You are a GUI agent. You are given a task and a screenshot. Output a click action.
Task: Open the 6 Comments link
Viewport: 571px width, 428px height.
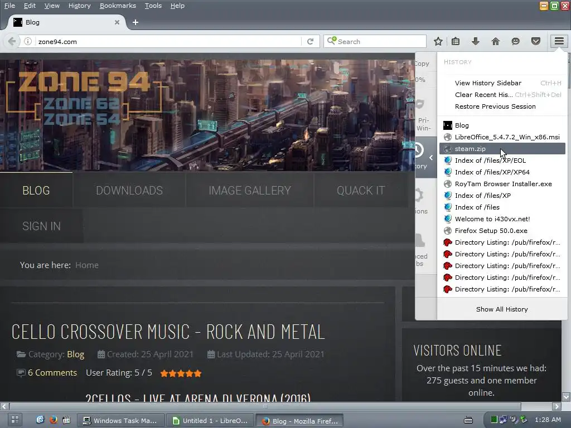[52, 373]
